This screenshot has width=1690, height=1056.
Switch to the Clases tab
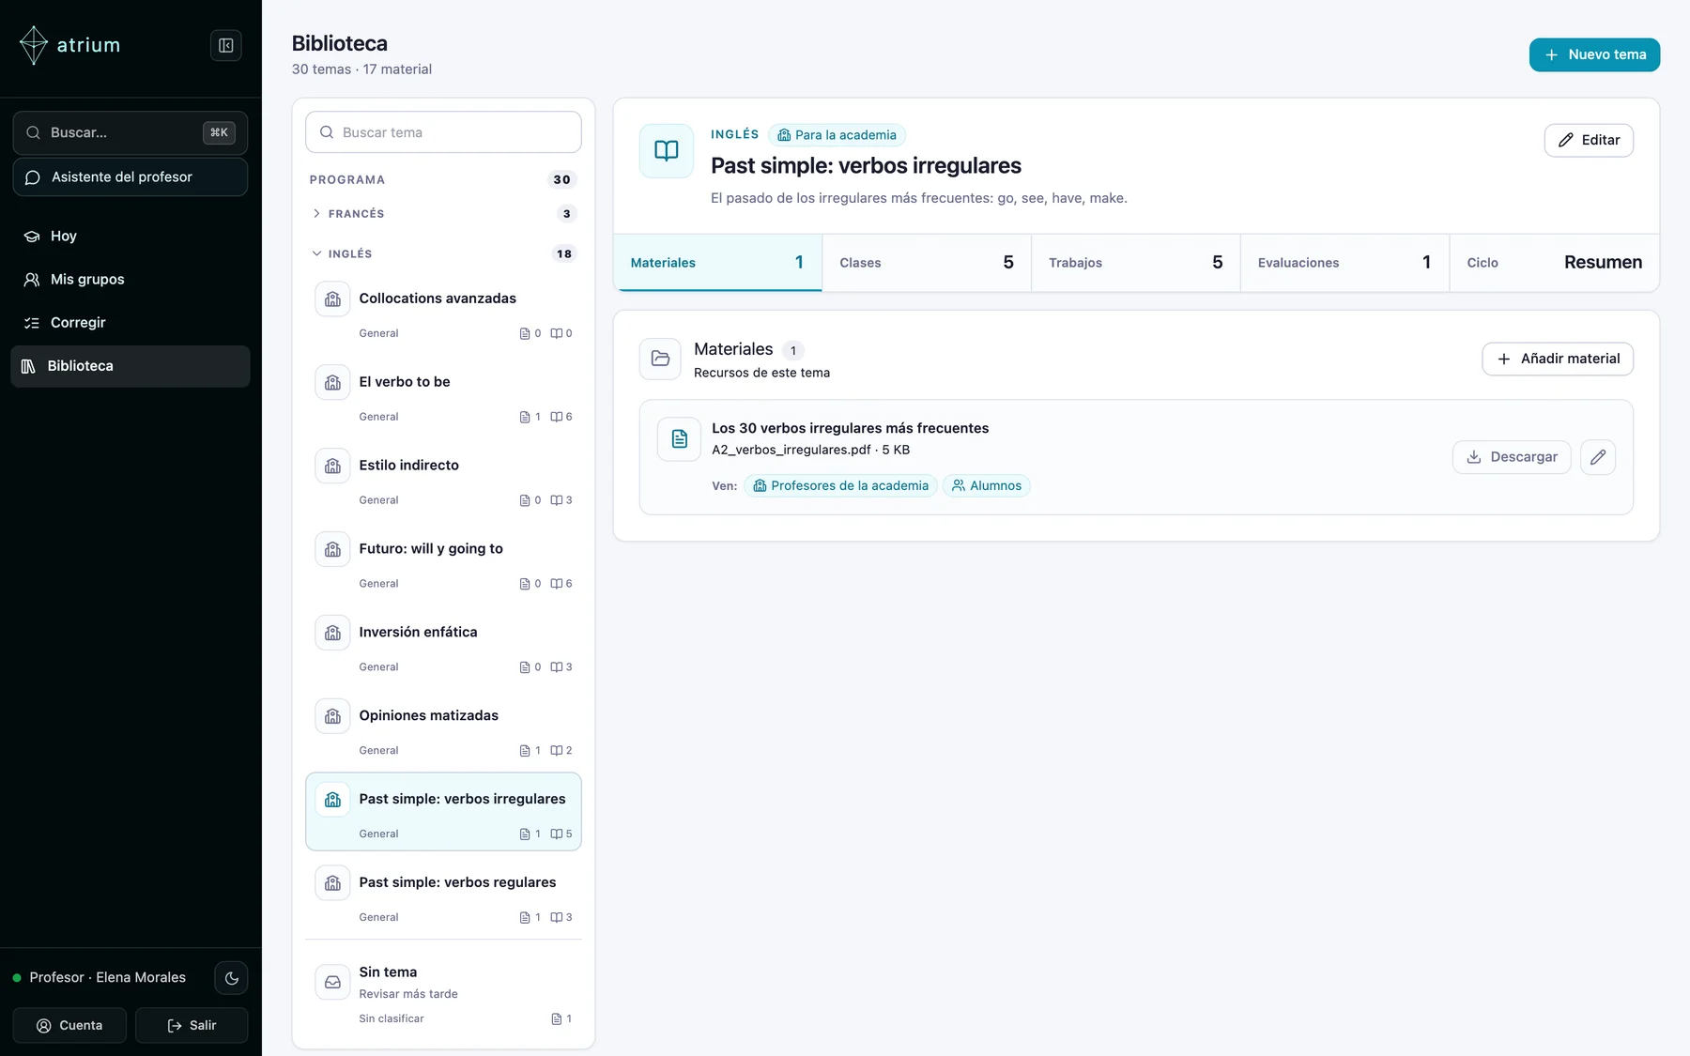pos(927,263)
